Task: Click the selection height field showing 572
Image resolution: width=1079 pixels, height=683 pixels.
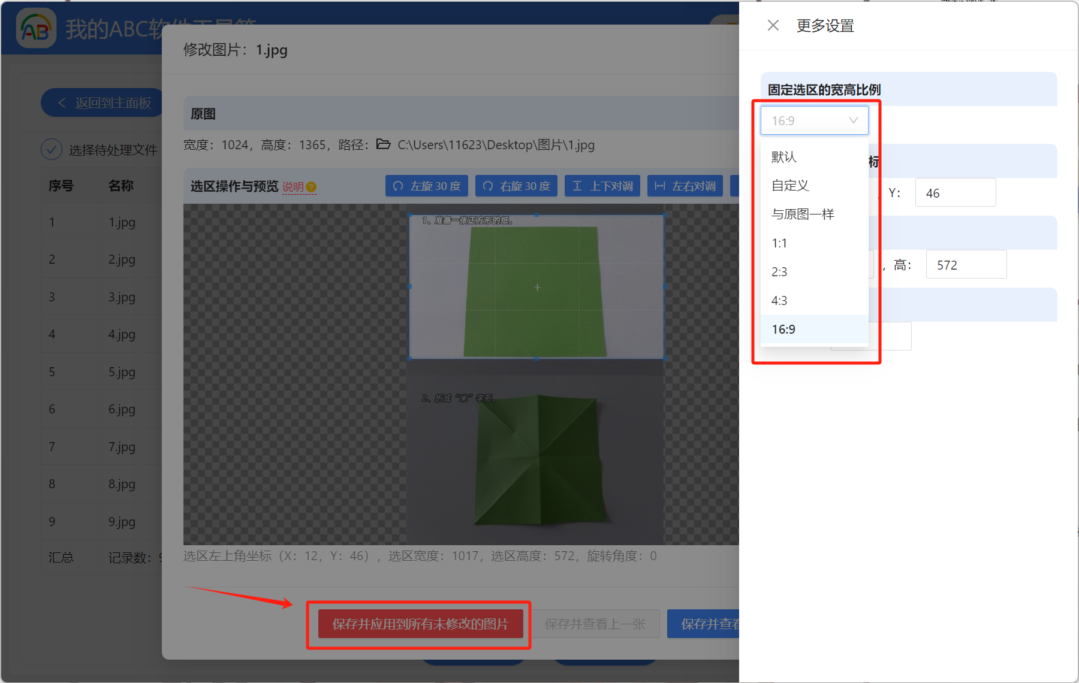Action: point(966,264)
